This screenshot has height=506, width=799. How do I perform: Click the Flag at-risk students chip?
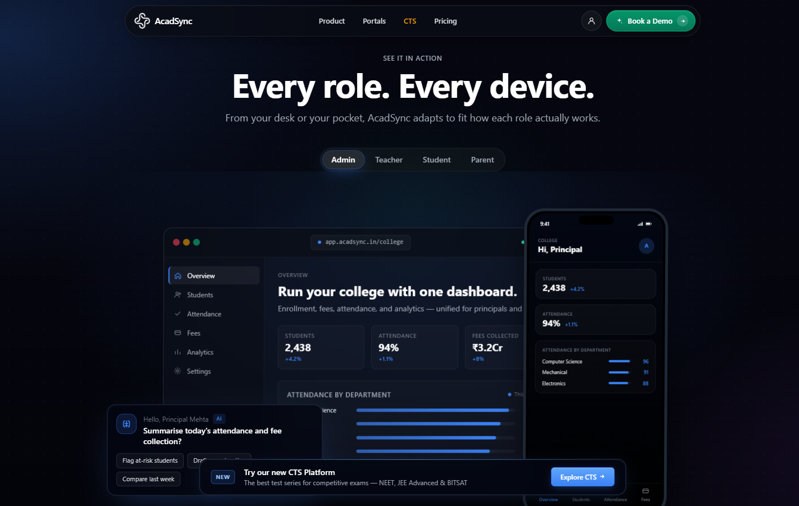[150, 460]
